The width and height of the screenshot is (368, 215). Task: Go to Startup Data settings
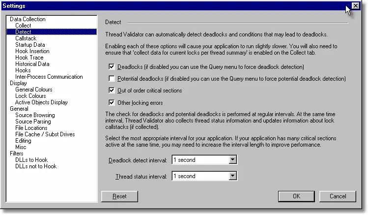30,45
